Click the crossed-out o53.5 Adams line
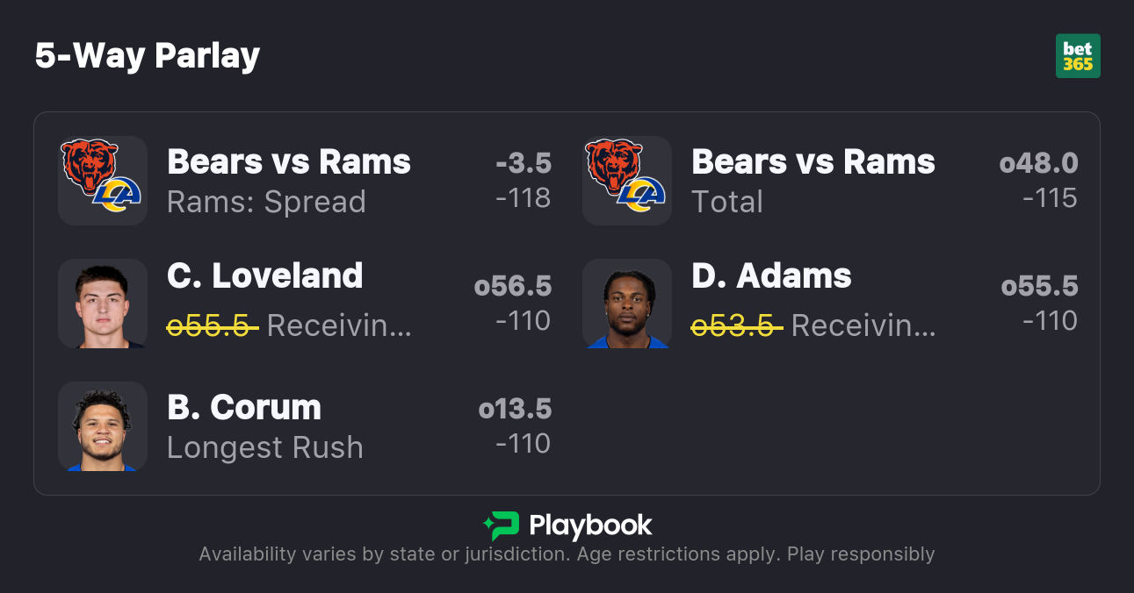 point(736,325)
